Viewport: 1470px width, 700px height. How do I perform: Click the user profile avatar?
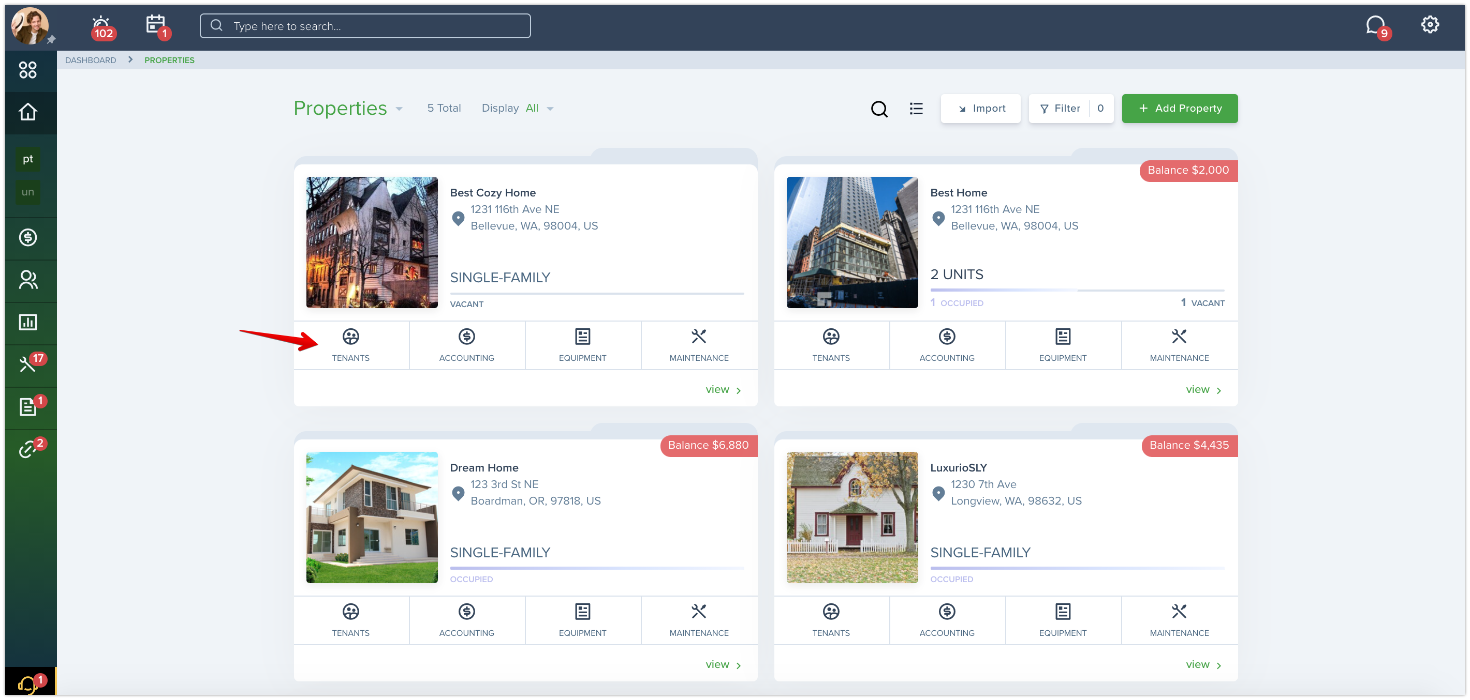[x=30, y=26]
